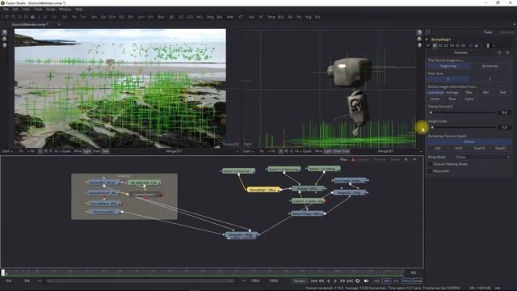Open SubV dropdown in left viewer

click(x=7, y=151)
